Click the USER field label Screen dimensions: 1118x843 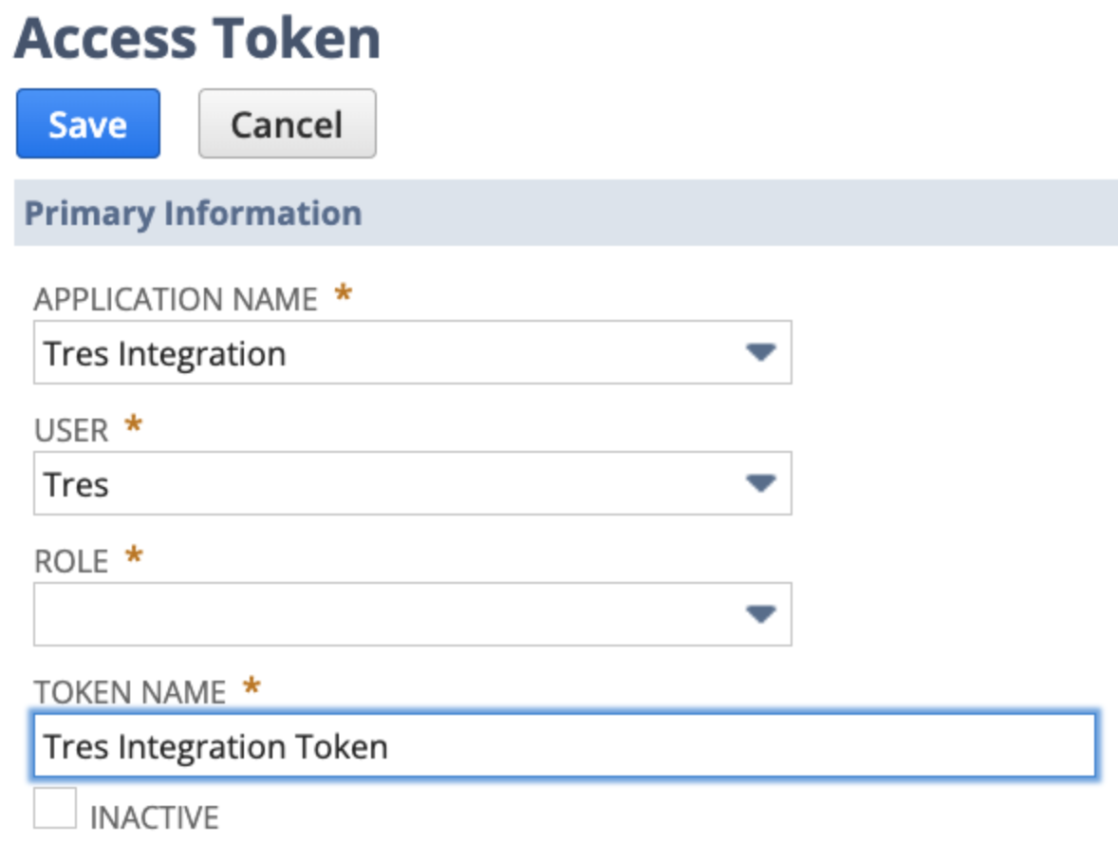pos(71,431)
